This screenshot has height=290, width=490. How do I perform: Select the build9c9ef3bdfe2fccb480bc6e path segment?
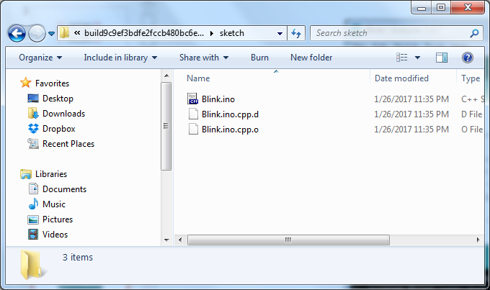(x=144, y=33)
